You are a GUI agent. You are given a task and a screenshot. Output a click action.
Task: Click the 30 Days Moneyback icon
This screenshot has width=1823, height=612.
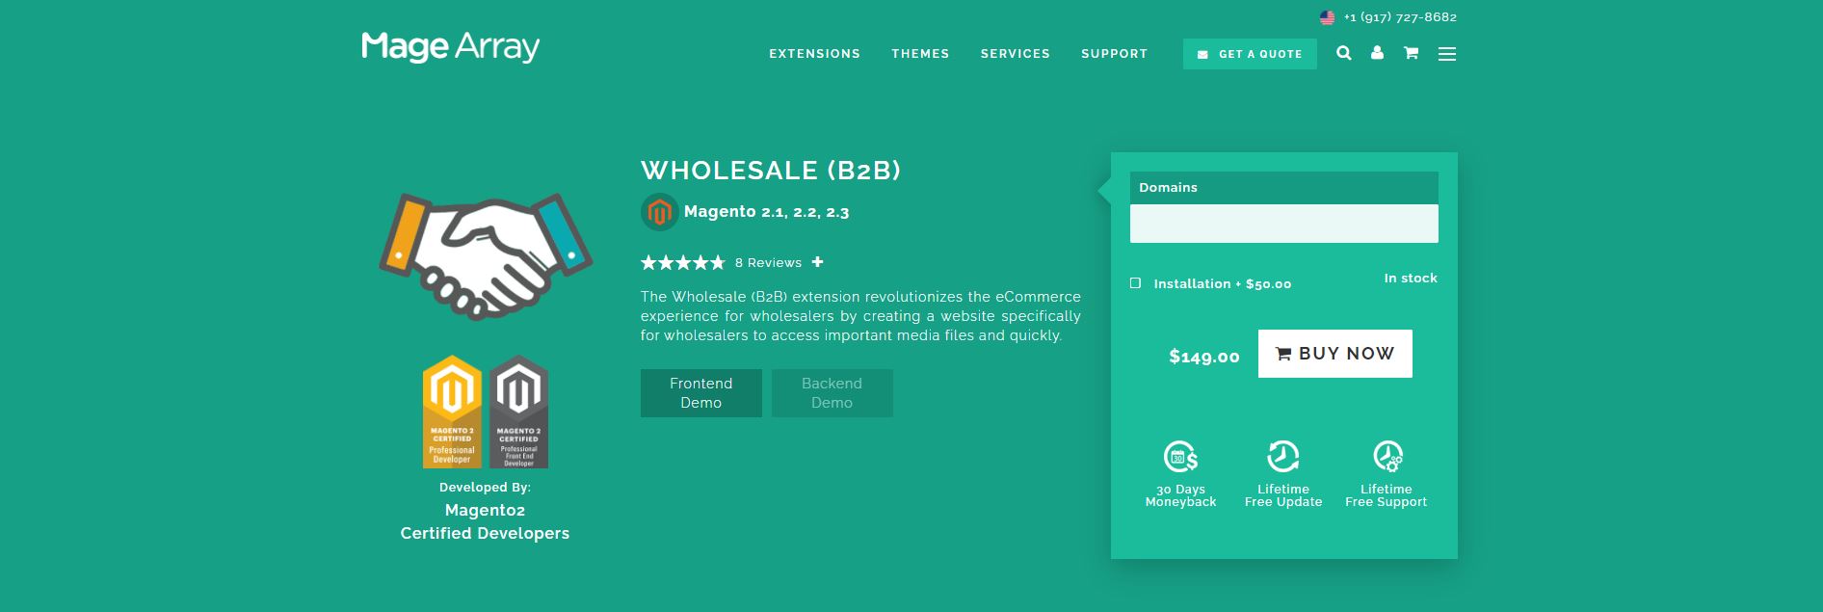coord(1180,456)
